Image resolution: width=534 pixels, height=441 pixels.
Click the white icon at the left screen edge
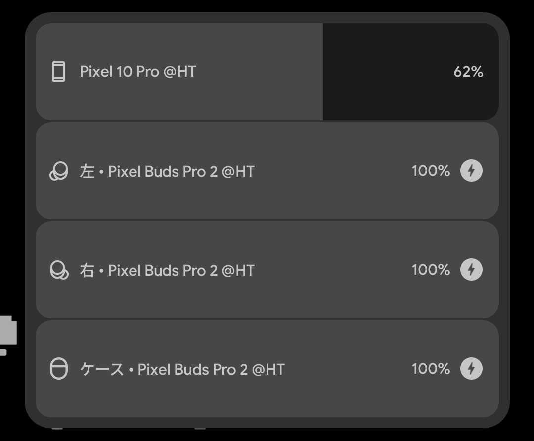[x=8, y=333]
